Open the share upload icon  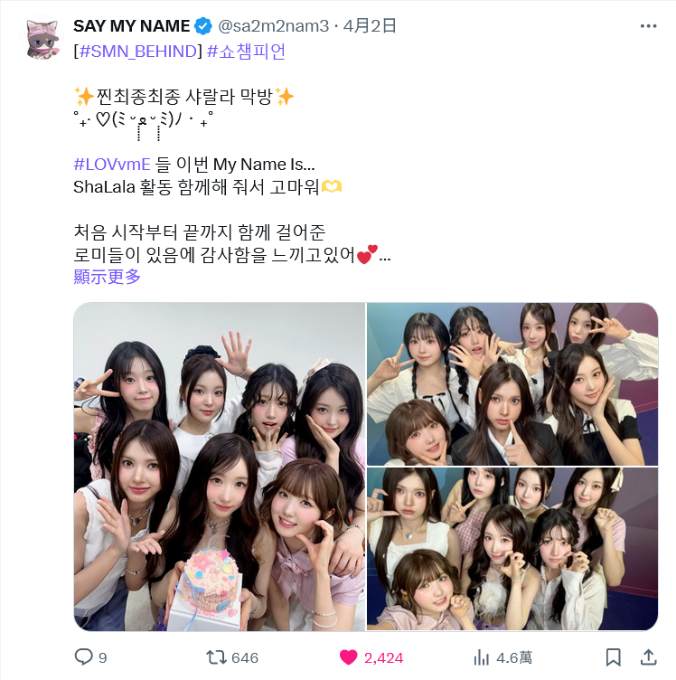pyautogui.click(x=649, y=657)
